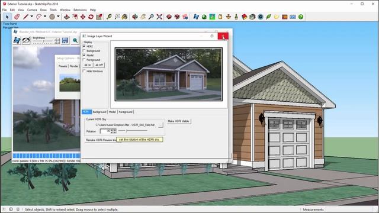The image size is (379, 213).
Task: Open the File menu
Action: click(x=4, y=10)
